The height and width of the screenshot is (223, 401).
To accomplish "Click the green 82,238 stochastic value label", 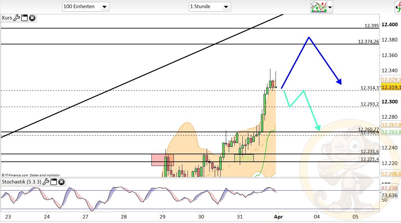I will coord(390,188).
